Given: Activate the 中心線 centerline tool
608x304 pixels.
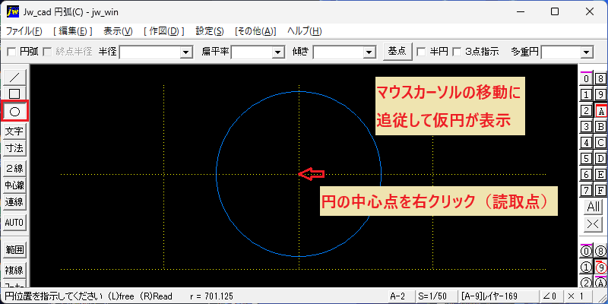Looking at the screenshot, I should tap(14, 185).
